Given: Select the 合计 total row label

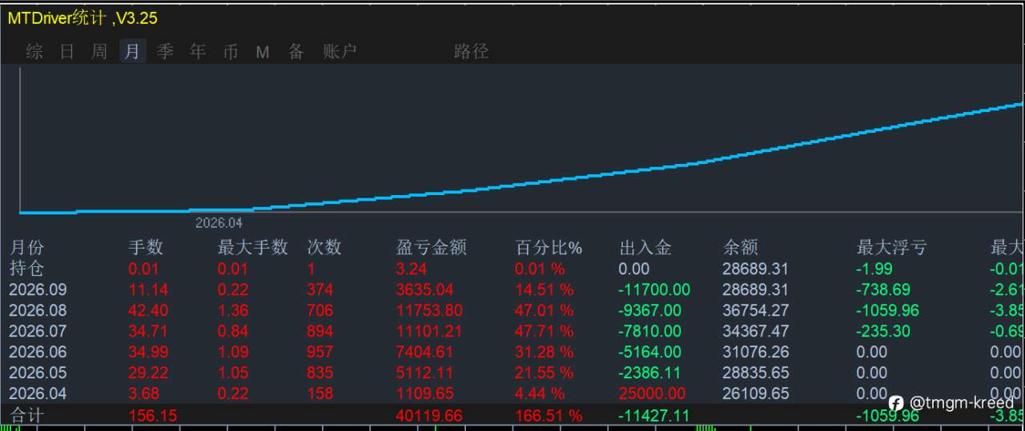Looking at the screenshot, I should [26, 415].
